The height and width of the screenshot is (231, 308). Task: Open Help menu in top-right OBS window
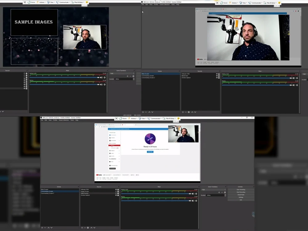178,5
